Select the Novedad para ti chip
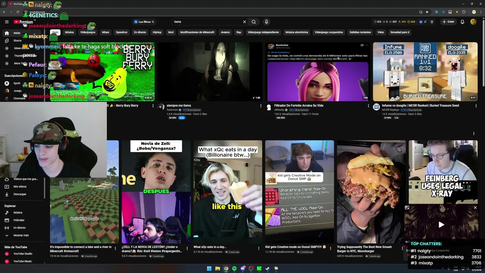This screenshot has height=273, width=485. coord(400,32)
